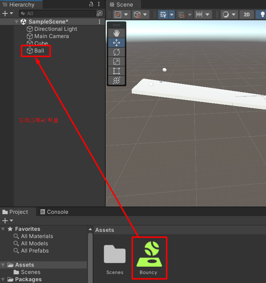Screen dimensions: 266x283
Task: Open Hierarchy create dropdown arrow
Action: pos(11,13)
